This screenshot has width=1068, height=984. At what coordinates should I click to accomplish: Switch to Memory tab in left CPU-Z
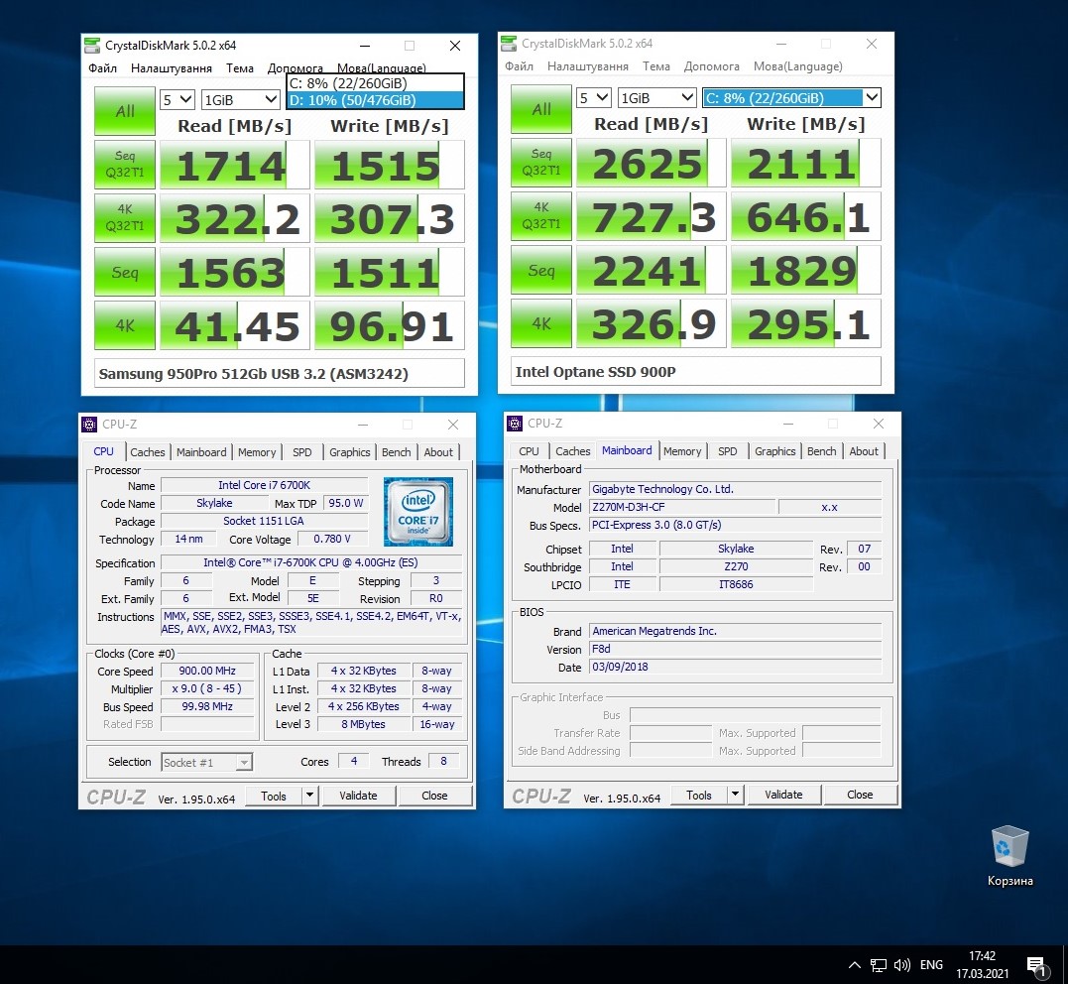257,451
